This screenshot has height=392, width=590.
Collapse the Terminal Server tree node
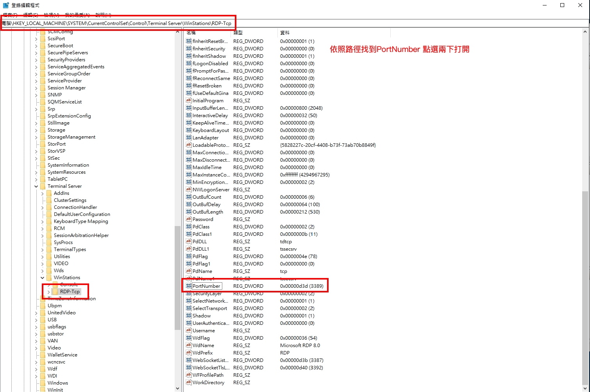pos(36,187)
